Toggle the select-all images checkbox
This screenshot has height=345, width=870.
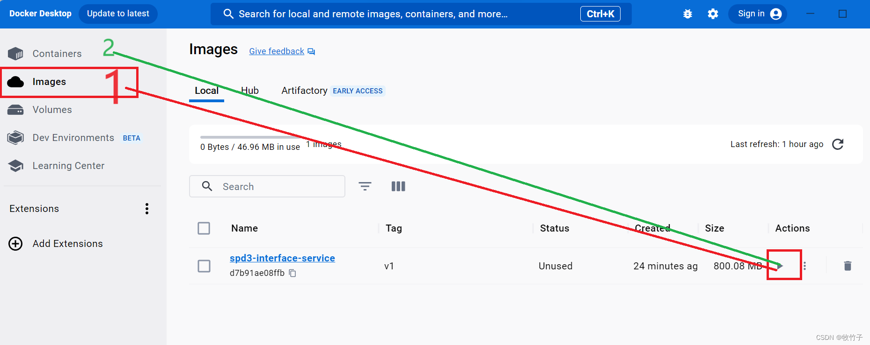(204, 228)
